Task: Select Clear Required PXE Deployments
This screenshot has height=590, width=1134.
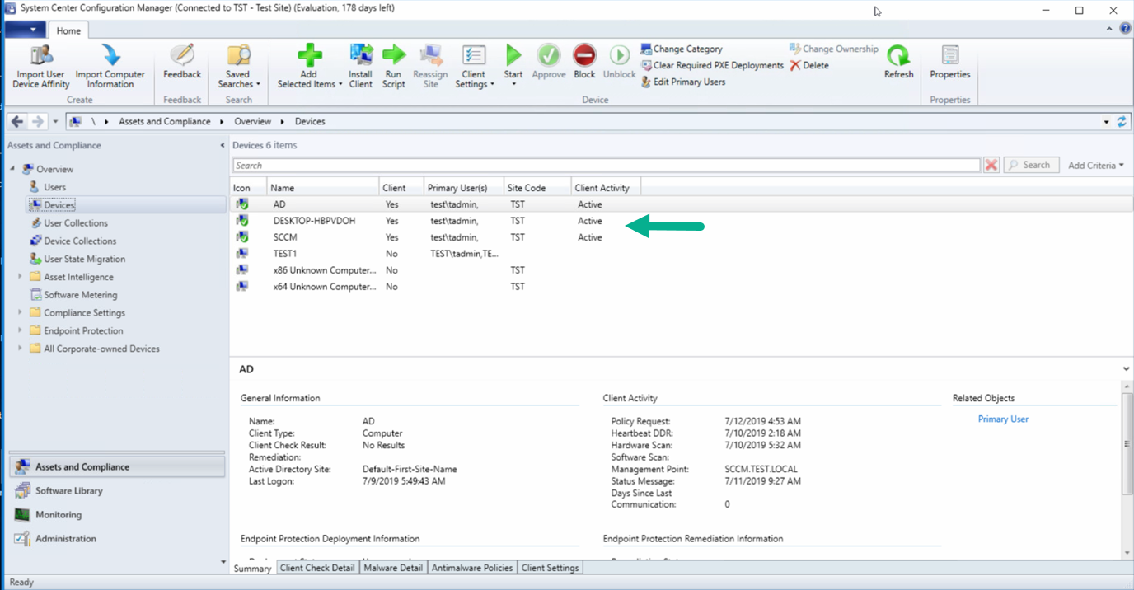Action: [x=712, y=65]
